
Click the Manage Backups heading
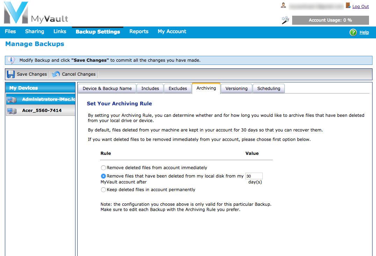click(x=35, y=44)
